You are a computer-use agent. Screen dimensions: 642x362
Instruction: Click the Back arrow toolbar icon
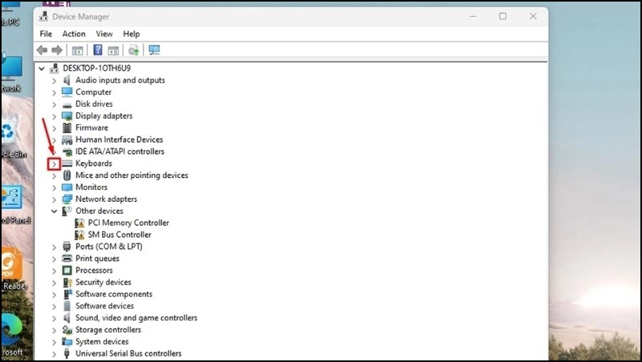pyautogui.click(x=42, y=50)
